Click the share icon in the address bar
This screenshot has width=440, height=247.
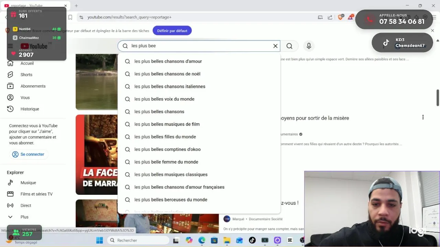point(330,17)
